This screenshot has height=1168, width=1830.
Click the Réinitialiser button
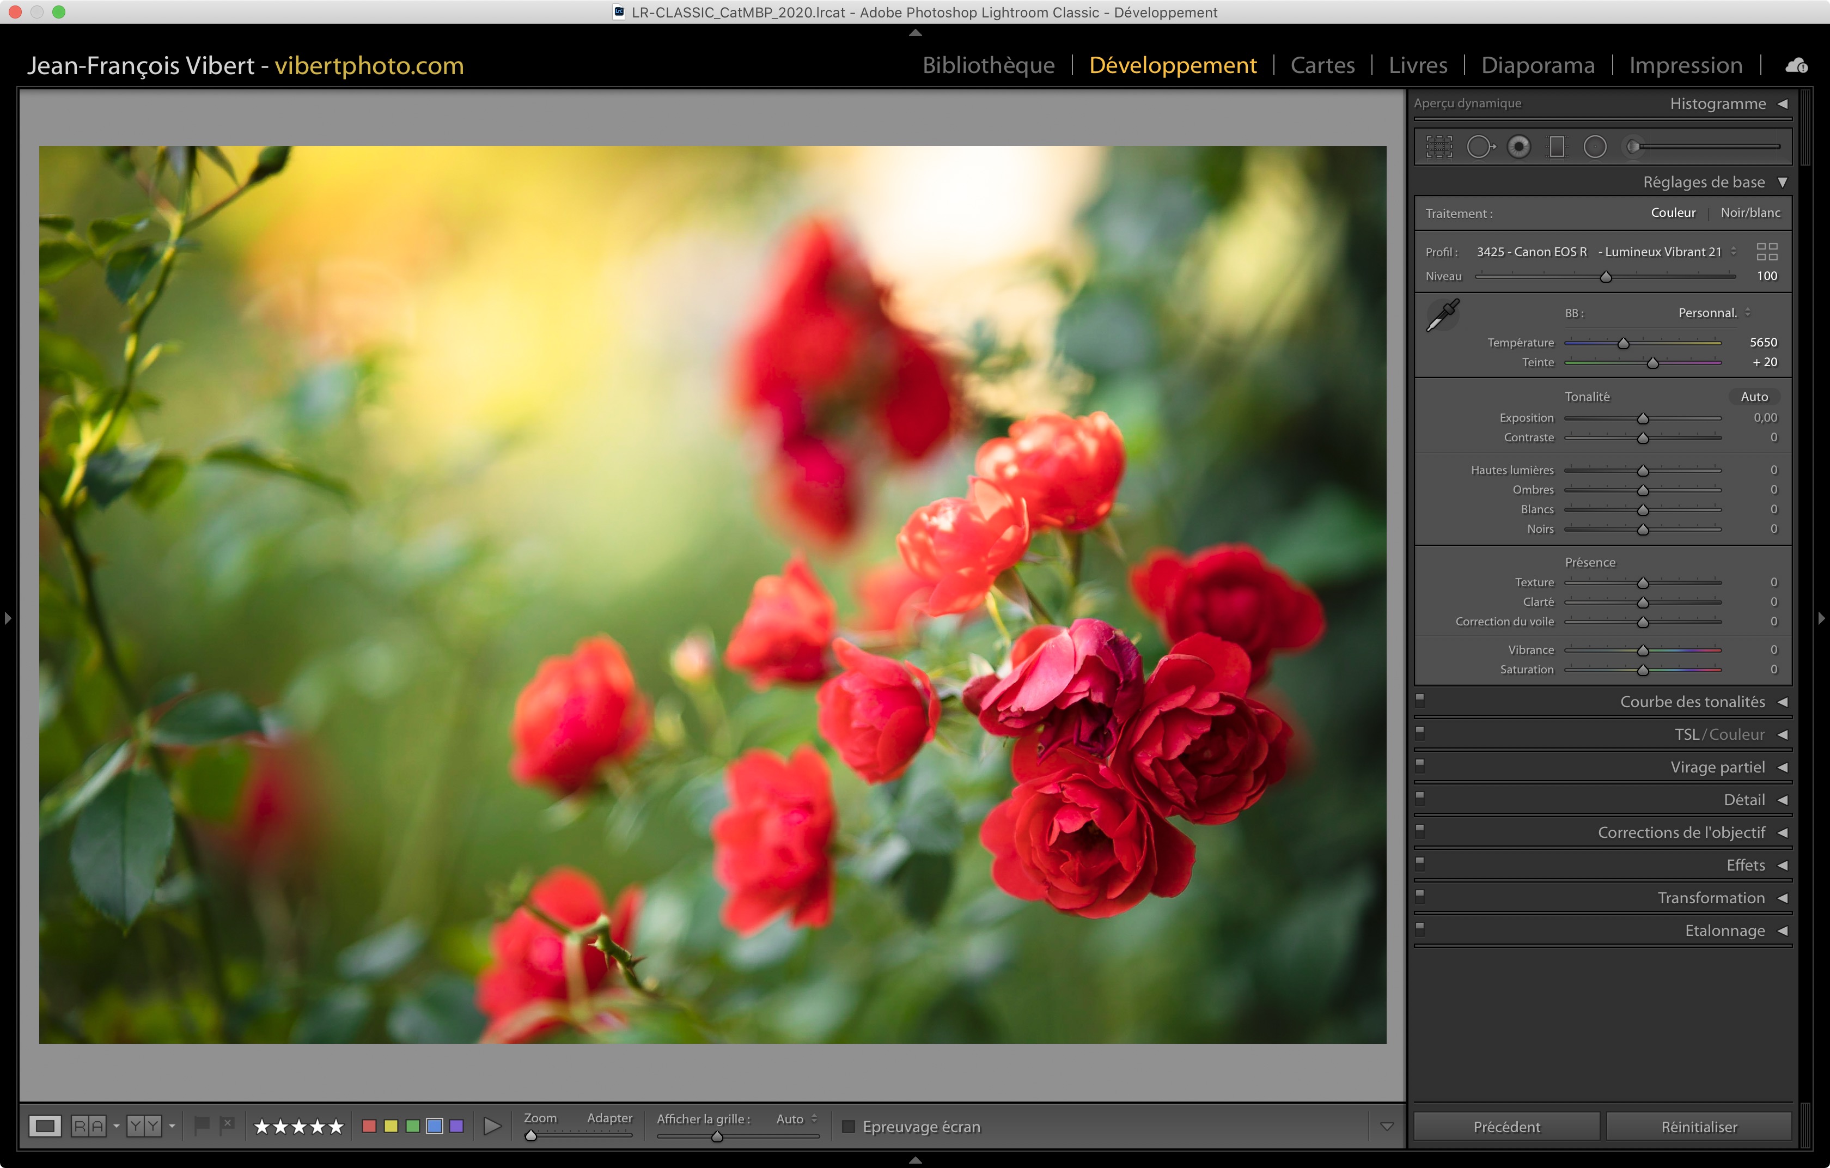tap(1699, 1126)
